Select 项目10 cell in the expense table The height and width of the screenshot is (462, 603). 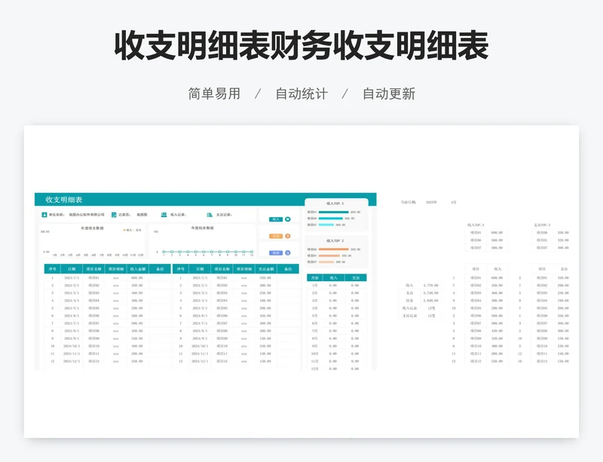pyautogui.click(x=222, y=346)
